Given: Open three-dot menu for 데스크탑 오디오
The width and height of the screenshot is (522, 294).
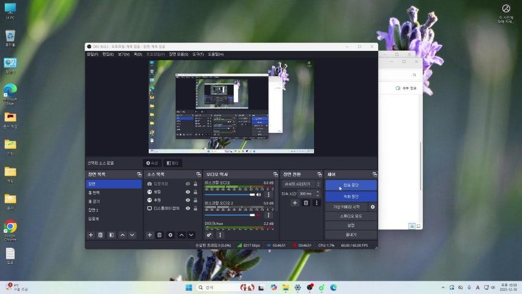Looking at the screenshot, I should [268, 195].
